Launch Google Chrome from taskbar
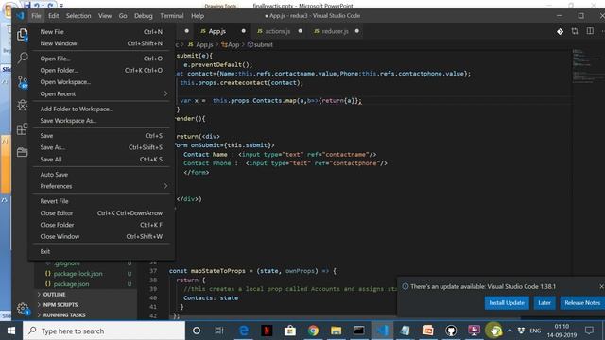This screenshot has width=605, height=340. click(313, 331)
